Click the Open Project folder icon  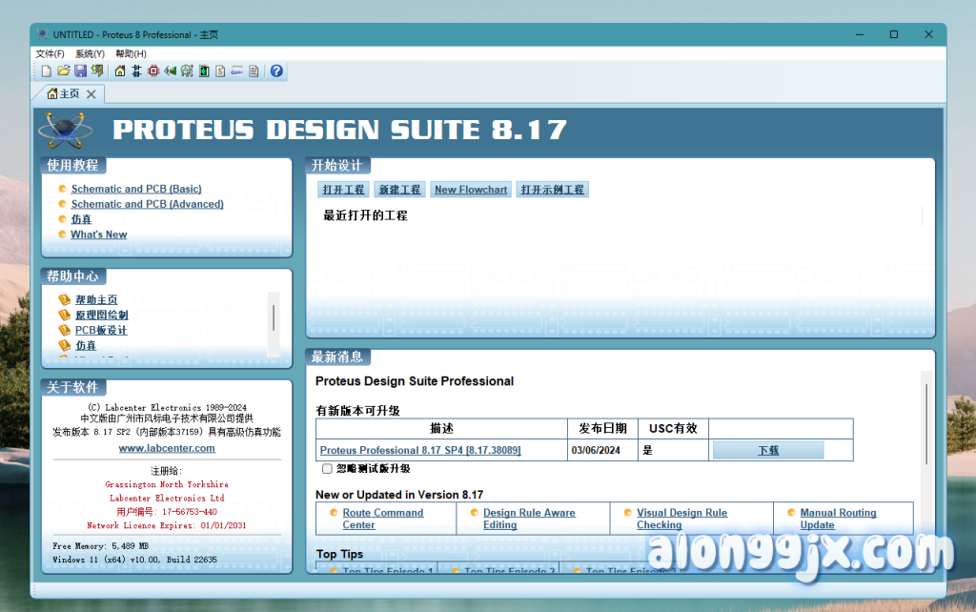[63, 71]
